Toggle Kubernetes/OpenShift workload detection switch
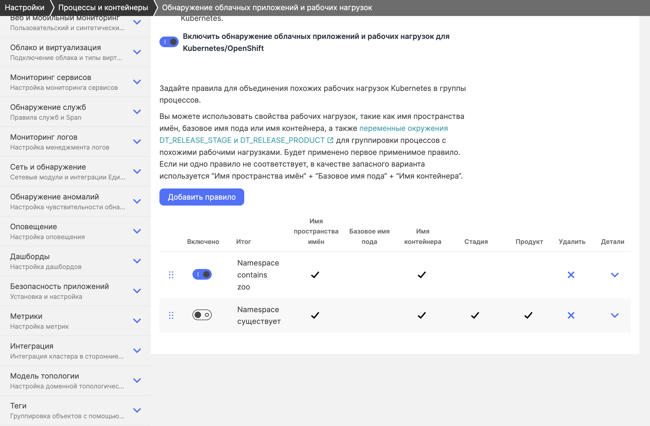 pos(169,42)
